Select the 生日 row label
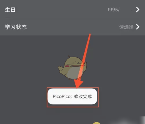Screen dimensions: 145x124 coord(10,10)
